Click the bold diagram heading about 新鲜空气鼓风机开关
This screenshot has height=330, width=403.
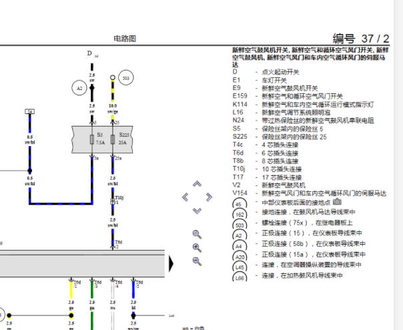(310, 57)
